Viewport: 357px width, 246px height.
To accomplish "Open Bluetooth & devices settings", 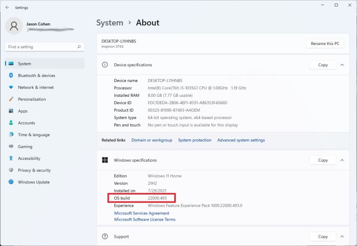I will [x=45, y=76].
